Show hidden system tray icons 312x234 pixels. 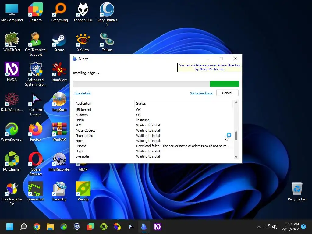pos(259,227)
